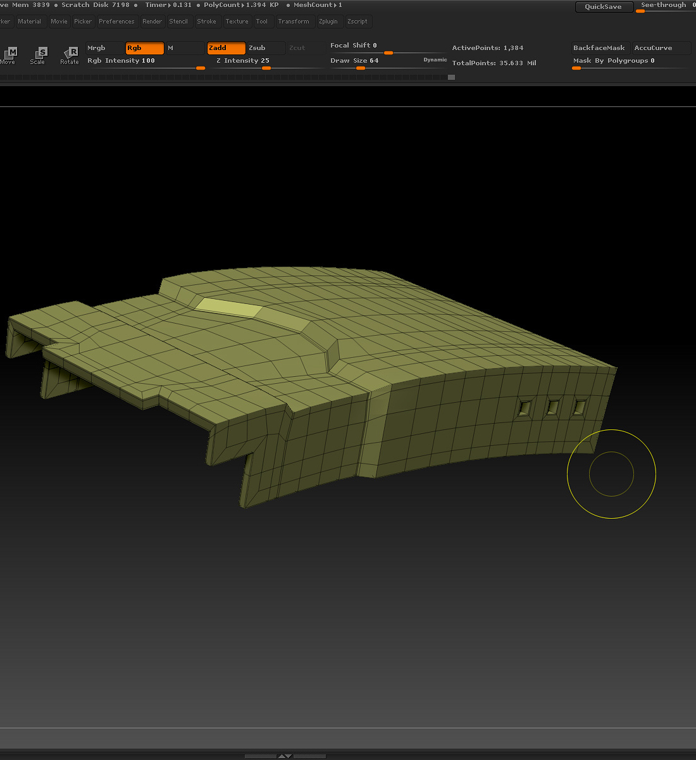Click the ActivePoints: 1,384 readout
Viewport: 696px width, 760px height.
[488, 48]
